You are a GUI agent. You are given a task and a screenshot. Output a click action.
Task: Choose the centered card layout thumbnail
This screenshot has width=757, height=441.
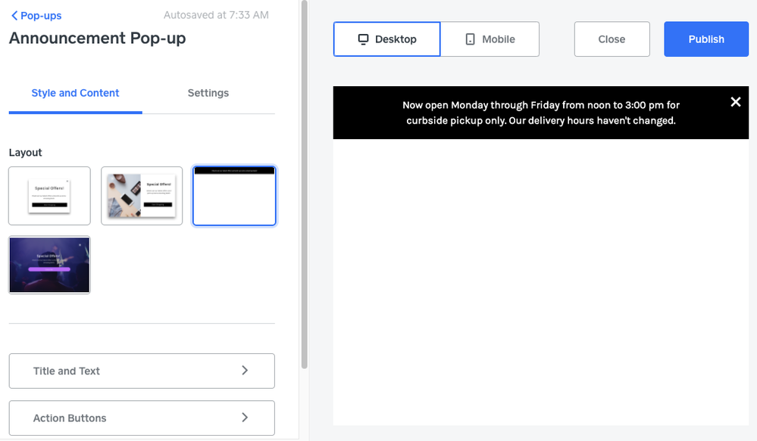tap(49, 196)
